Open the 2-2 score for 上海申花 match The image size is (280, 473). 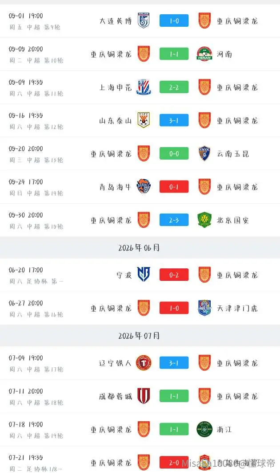pyautogui.click(x=174, y=87)
